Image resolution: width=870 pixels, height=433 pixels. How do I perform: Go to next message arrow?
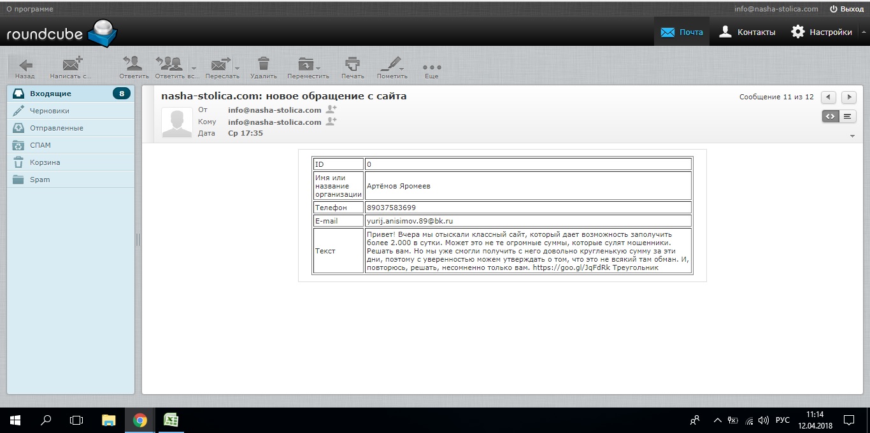(x=848, y=97)
